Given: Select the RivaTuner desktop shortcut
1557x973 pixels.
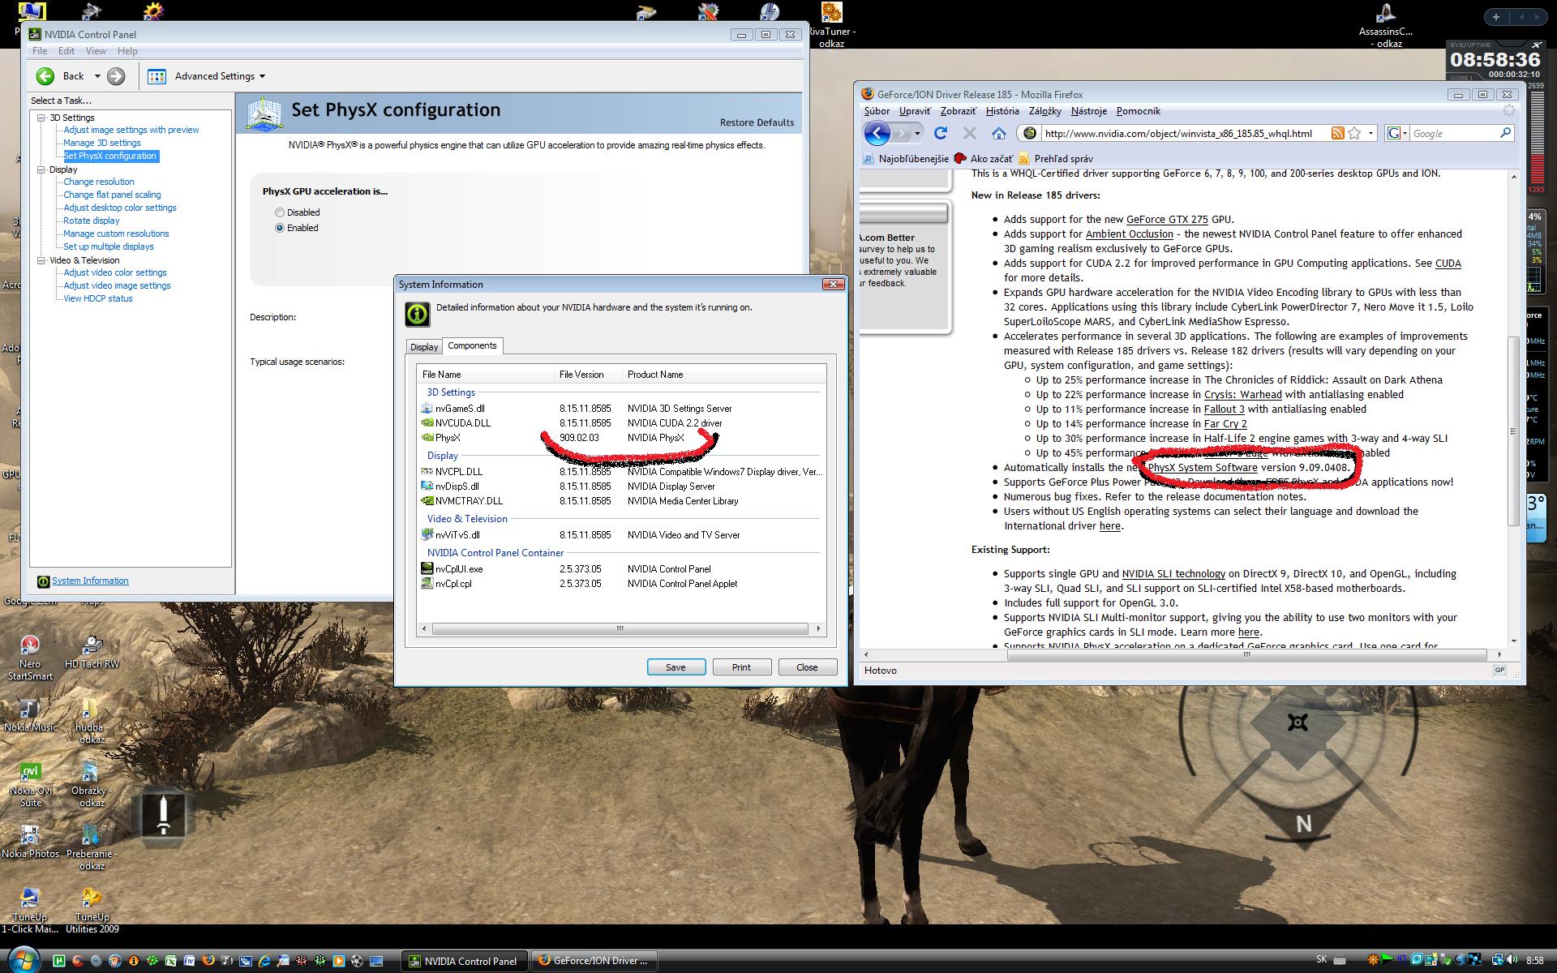Looking at the screenshot, I should click(x=831, y=24).
